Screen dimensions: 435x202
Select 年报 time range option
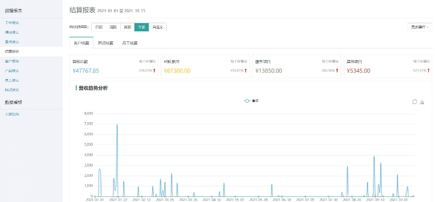point(141,27)
